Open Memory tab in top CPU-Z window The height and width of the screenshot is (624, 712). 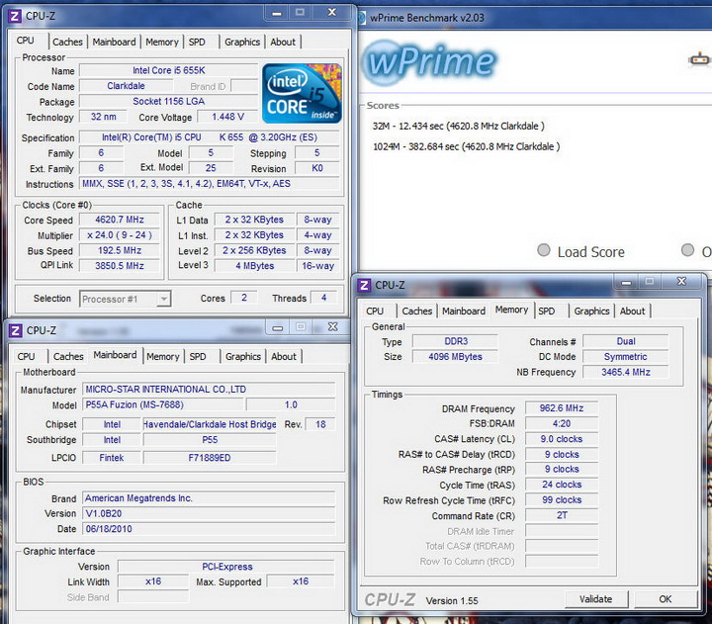point(162,43)
